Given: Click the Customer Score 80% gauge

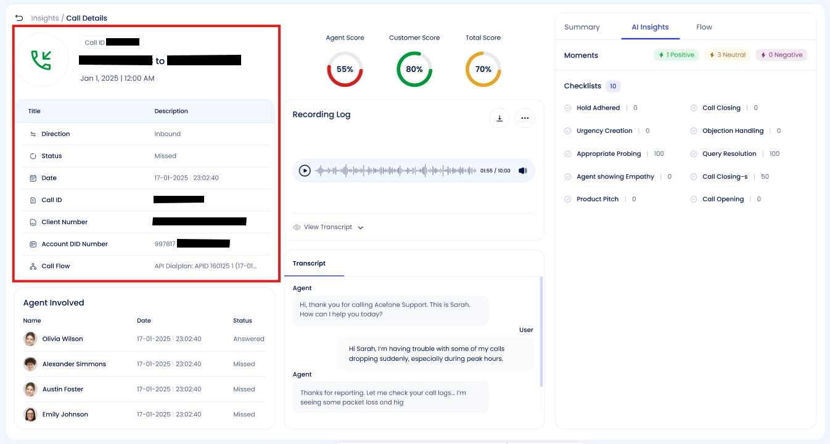Looking at the screenshot, I should tap(414, 69).
